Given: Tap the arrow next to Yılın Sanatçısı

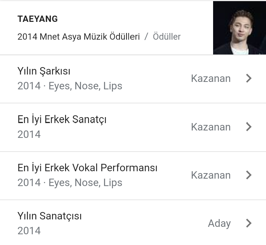Looking at the screenshot, I should [249, 223].
